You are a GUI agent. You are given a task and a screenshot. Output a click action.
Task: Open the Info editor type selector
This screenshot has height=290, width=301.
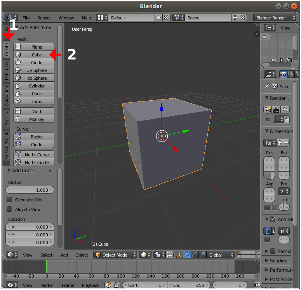coord(12,17)
